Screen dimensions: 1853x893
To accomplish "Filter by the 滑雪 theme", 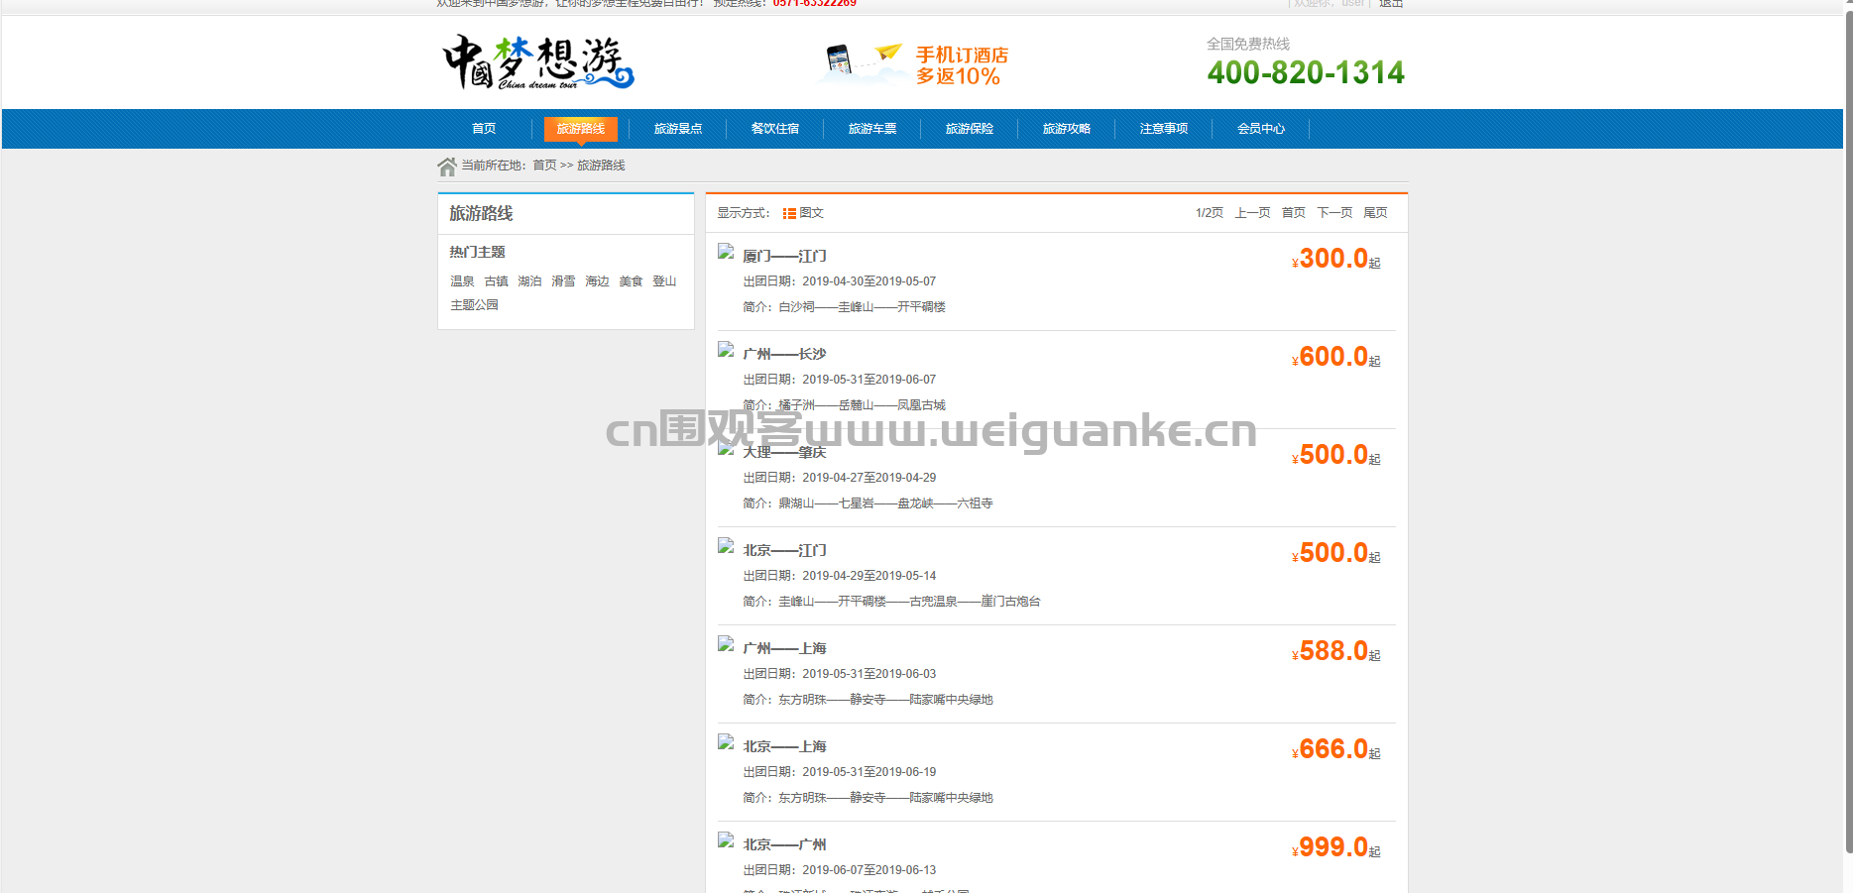I will coord(564,281).
